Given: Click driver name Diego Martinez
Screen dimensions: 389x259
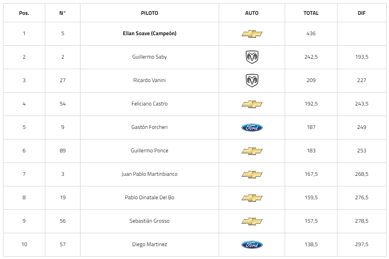Looking at the screenshot, I should pos(150,245).
